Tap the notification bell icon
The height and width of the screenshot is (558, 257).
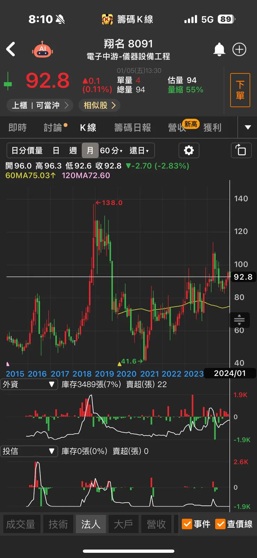tap(219, 49)
